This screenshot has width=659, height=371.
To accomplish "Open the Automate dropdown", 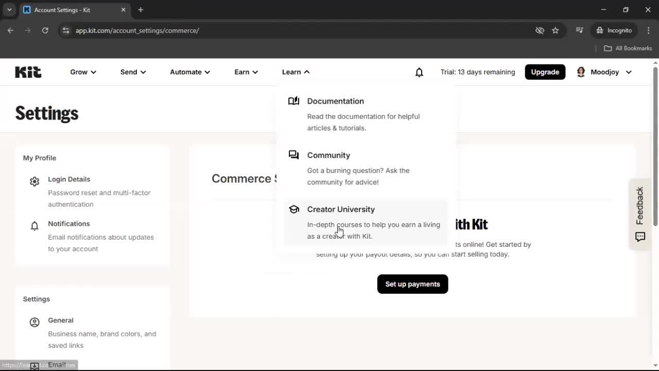I will click(189, 72).
